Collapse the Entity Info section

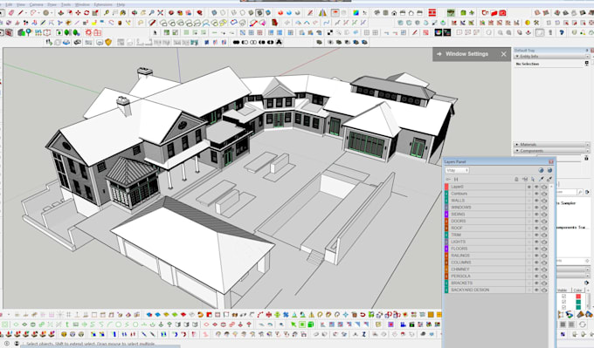(x=551, y=57)
